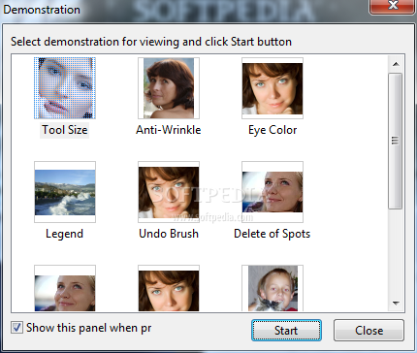Untick the Show this panel checkbox
The image size is (417, 353).
point(16,328)
